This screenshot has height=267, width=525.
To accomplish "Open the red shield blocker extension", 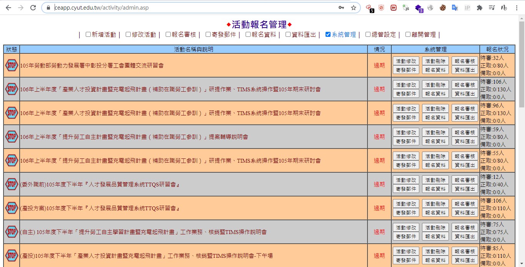I will 381,8.
